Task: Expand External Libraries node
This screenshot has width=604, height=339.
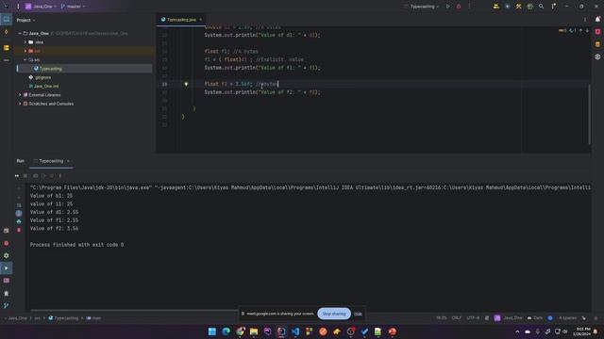Action: pos(20,95)
